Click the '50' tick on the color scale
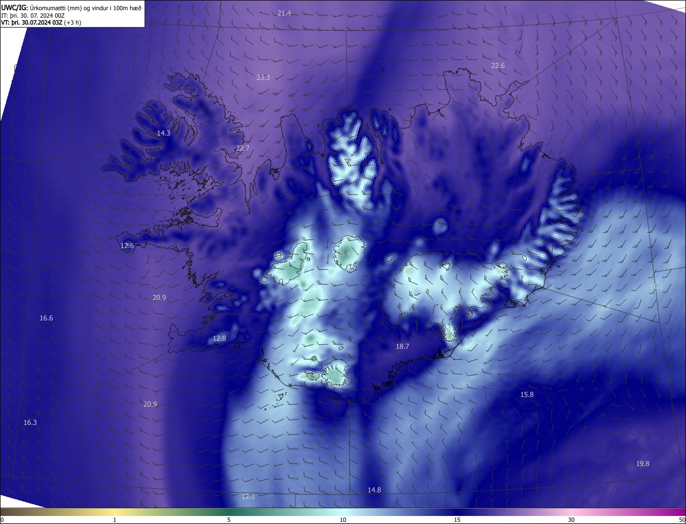This screenshot has width=686, height=524. pyautogui.click(x=682, y=520)
